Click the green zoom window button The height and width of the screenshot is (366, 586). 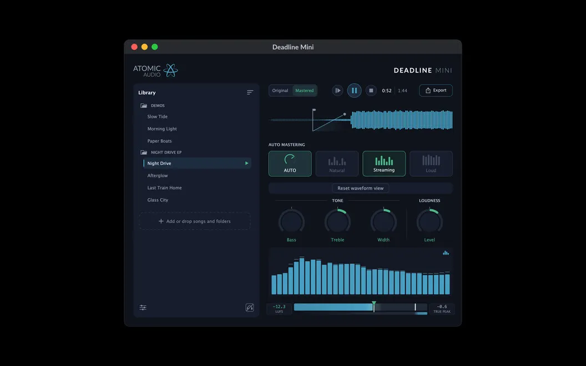[155, 47]
